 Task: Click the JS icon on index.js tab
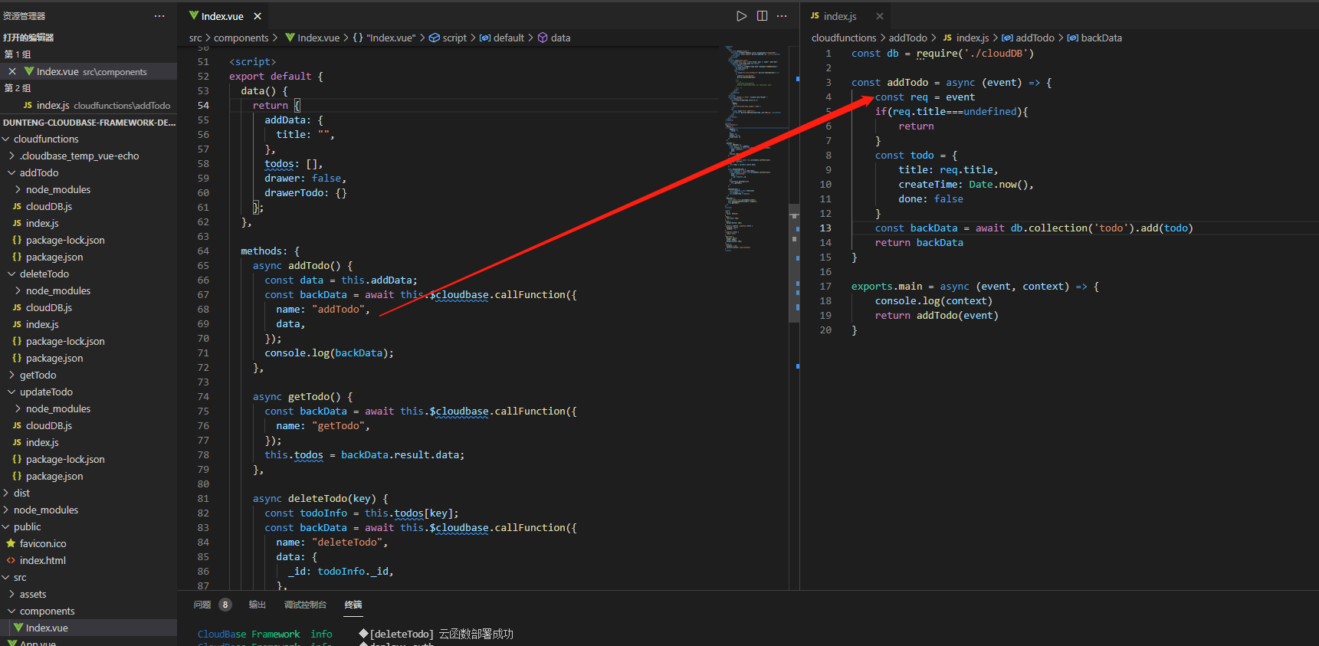815,16
